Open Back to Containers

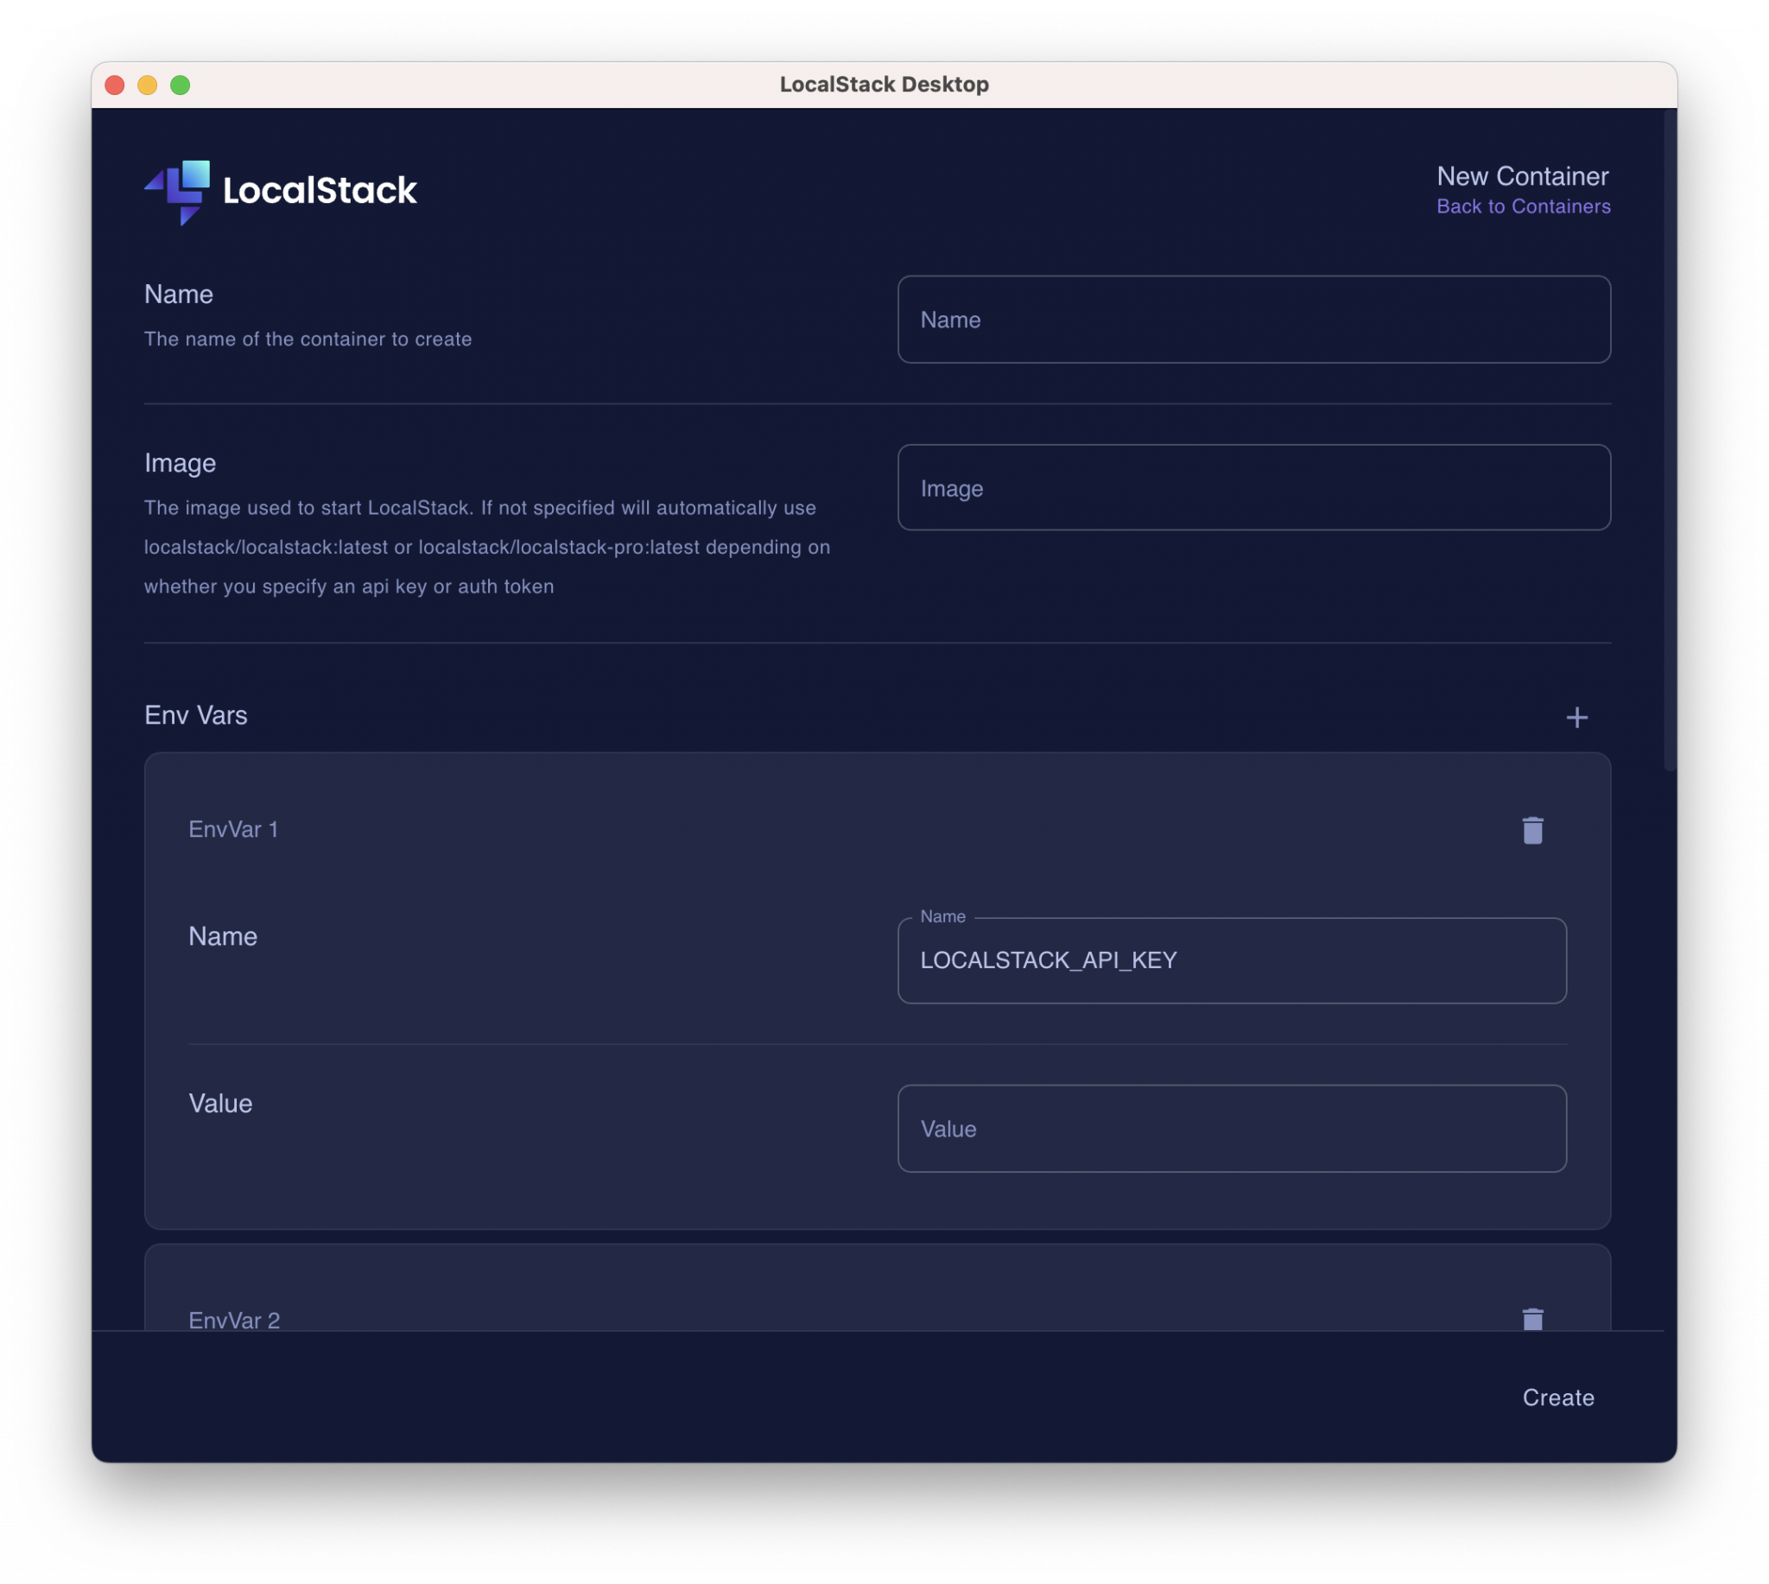pos(1525,206)
